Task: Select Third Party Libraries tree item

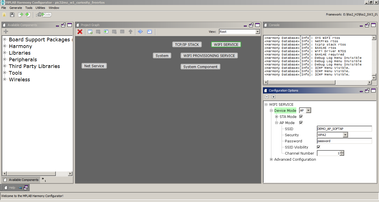Action: tap(34, 66)
